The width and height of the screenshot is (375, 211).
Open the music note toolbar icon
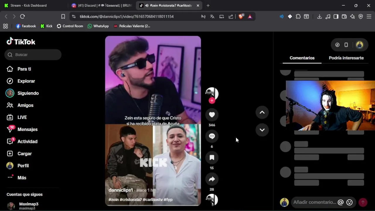click(x=328, y=17)
